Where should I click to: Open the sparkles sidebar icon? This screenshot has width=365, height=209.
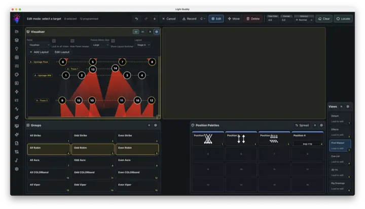(x=17, y=135)
